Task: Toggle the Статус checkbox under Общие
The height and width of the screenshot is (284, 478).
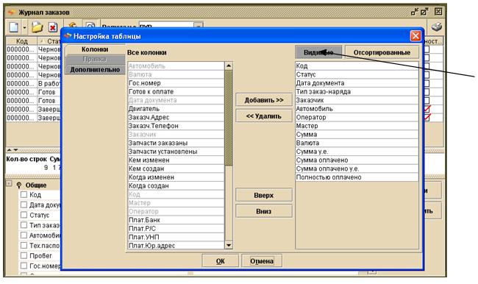Action: click(x=24, y=215)
